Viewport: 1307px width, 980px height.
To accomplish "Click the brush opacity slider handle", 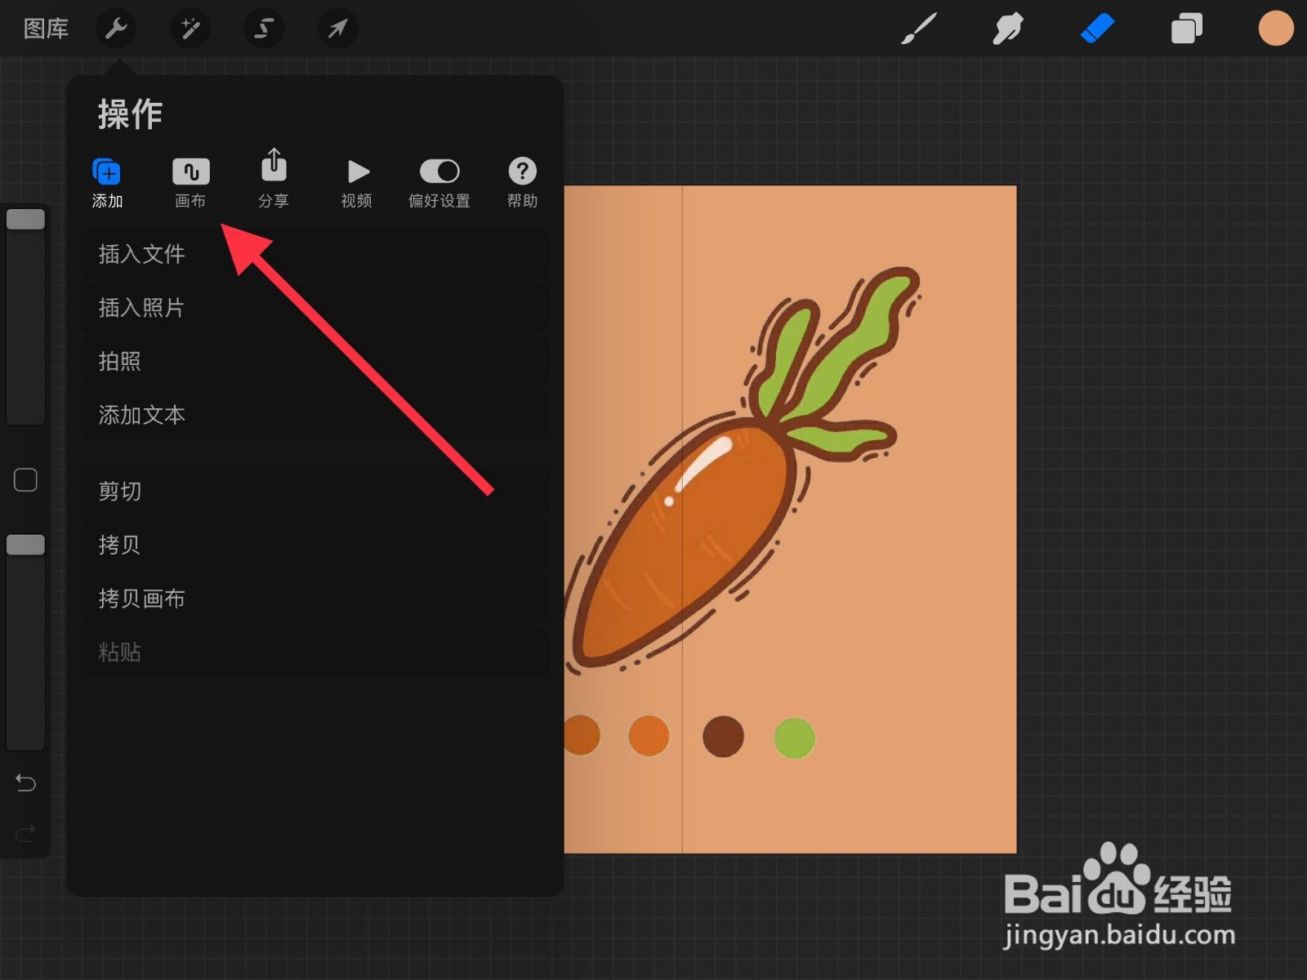I will 25,545.
